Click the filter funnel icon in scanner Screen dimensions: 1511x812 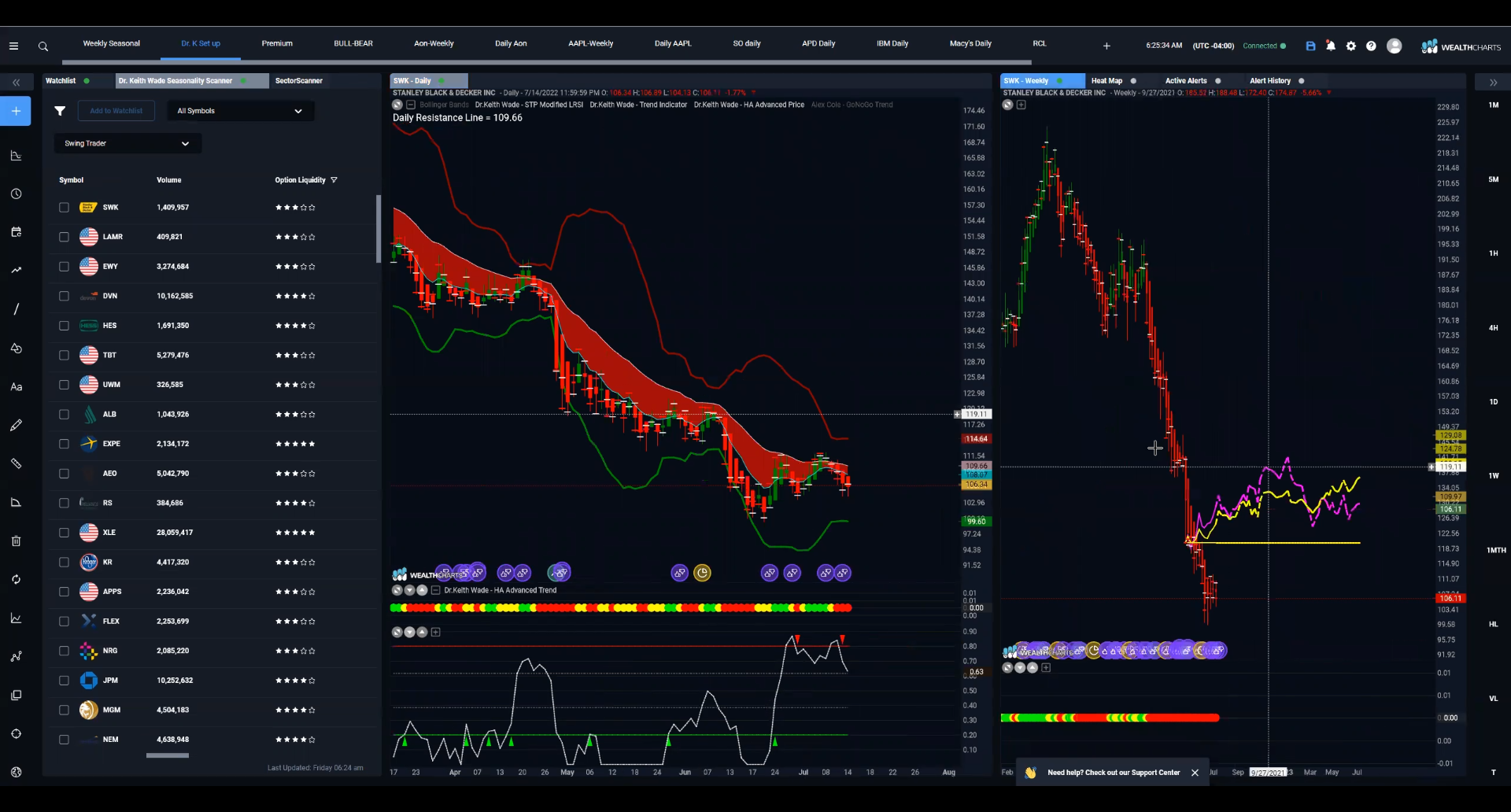click(60, 111)
